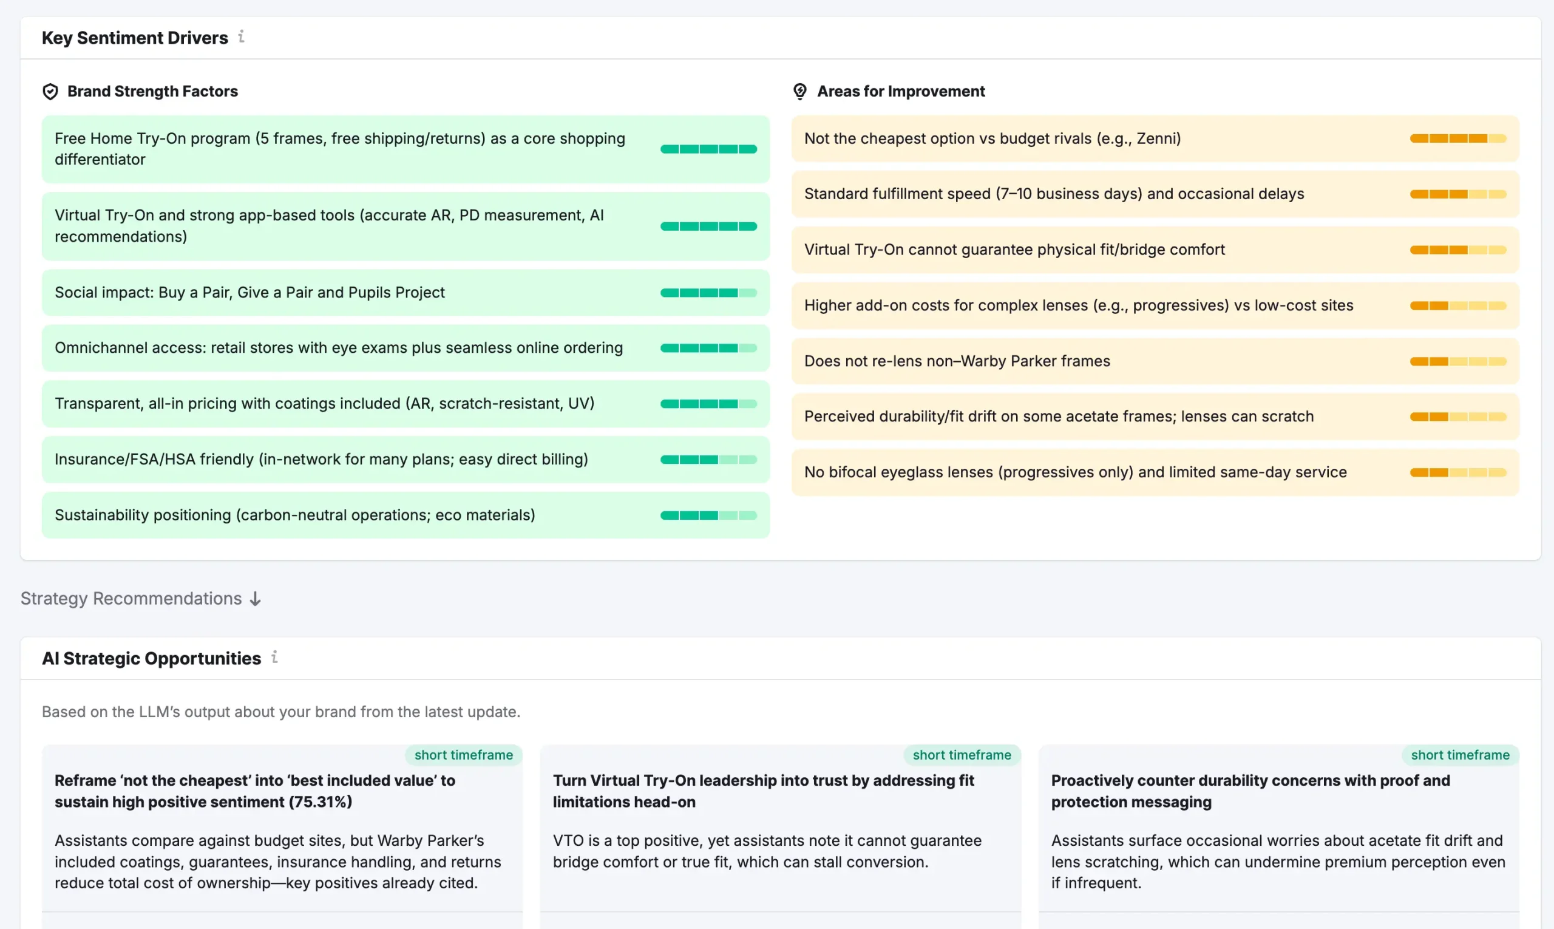1554x929 pixels.
Task: Click the Brand Strength Factors shield icon
Action: [50, 92]
